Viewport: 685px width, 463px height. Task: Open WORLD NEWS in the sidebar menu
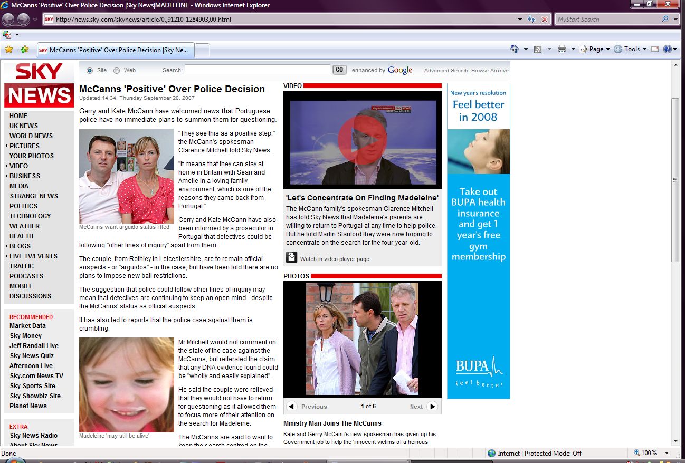pos(31,136)
